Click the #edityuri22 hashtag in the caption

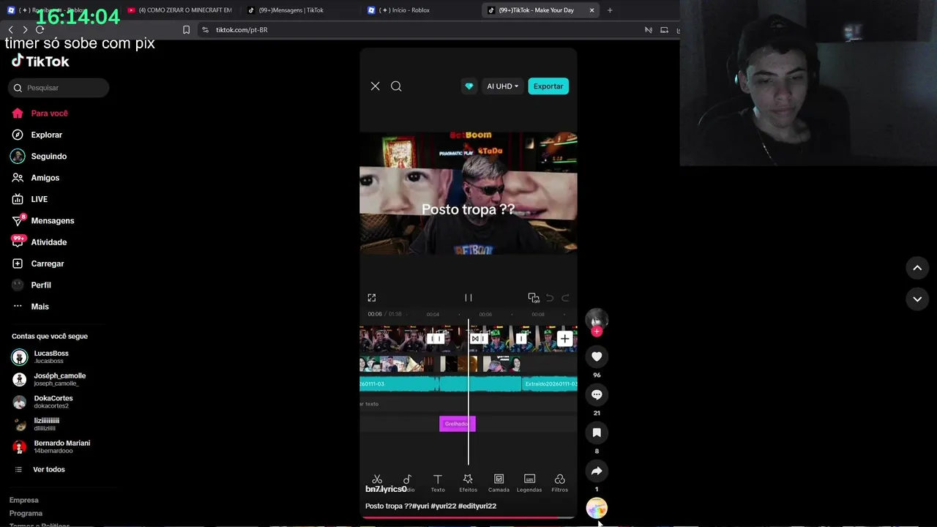[477, 506]
